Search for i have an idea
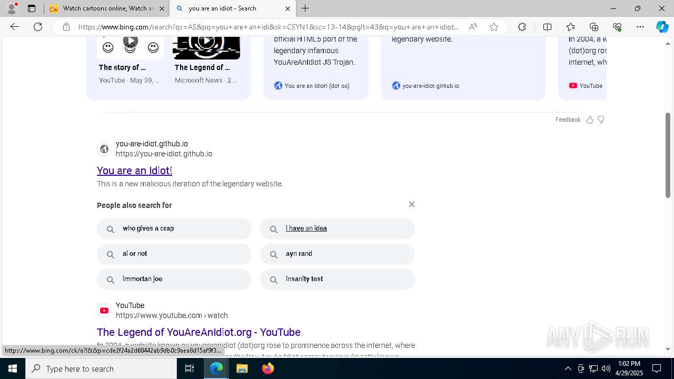Viewport: 674px width, 379px height. 338,229
